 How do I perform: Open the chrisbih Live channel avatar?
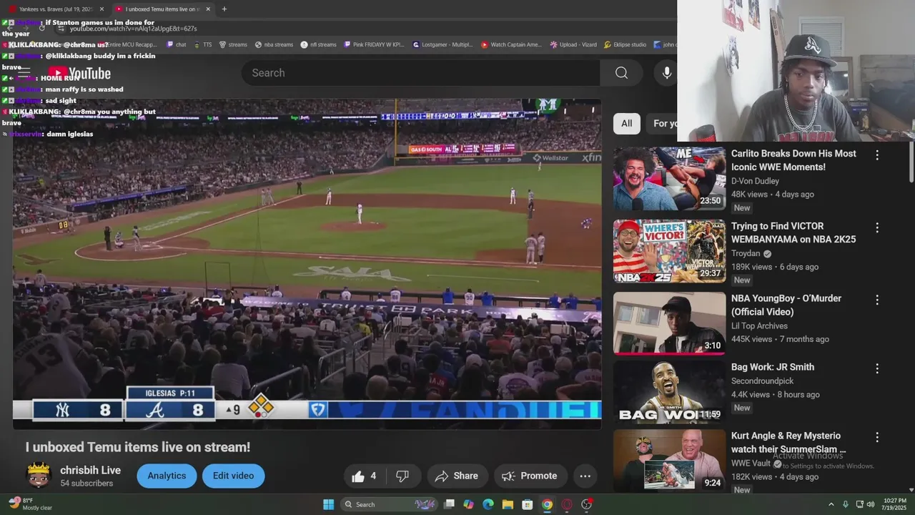click(x=39, y=475)
